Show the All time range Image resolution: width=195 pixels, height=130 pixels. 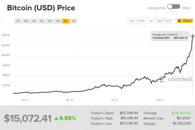(x=73, y=21)
